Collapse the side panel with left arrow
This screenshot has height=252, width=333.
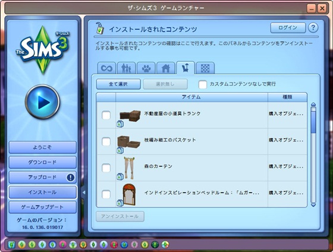84,193
